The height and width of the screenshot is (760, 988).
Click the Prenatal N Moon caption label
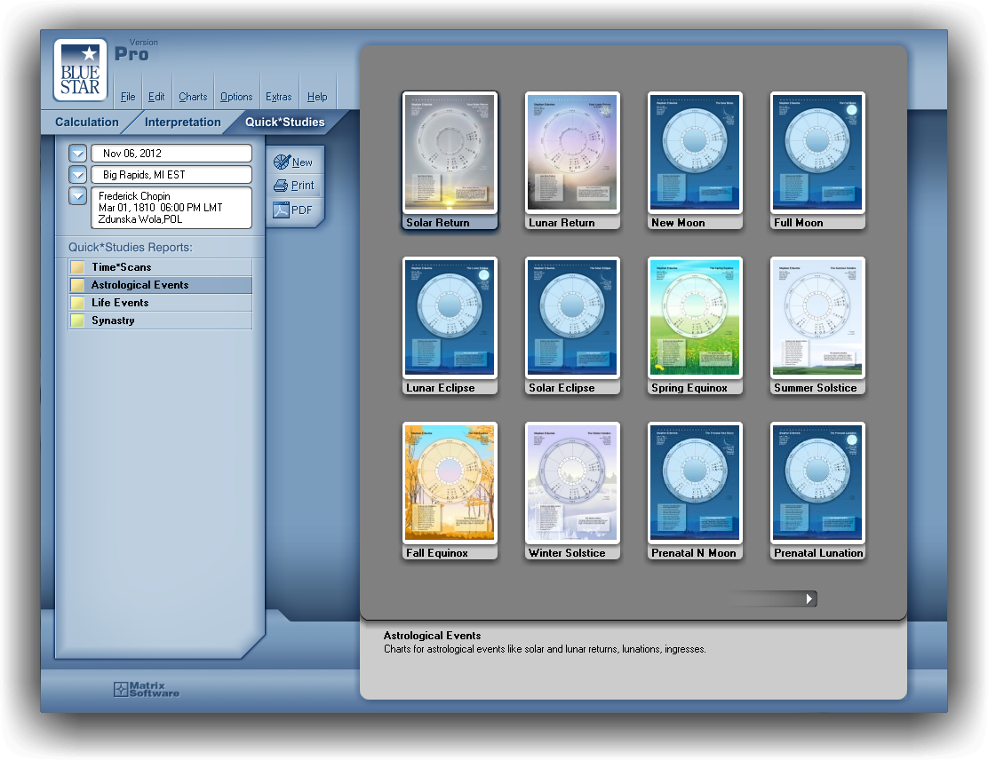tap(694, 553)
